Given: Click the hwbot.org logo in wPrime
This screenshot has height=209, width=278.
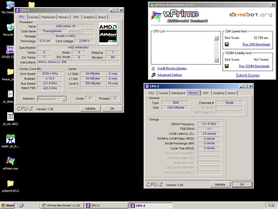Looking at the screenshot, I should coord(251,15).
